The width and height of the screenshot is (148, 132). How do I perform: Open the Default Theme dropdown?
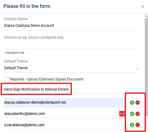[x=72, y=68]
